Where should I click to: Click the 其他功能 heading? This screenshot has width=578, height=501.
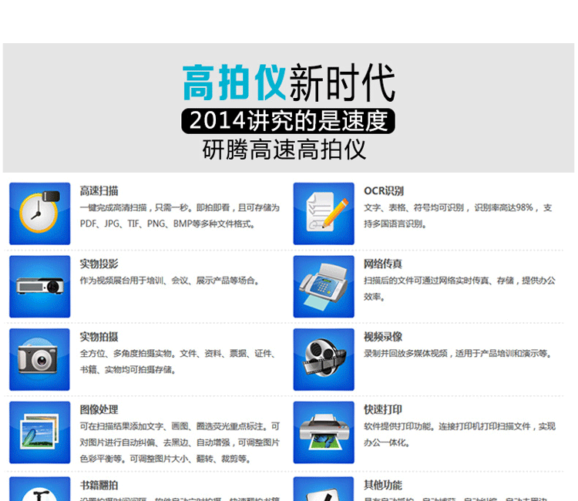[x=382, y=485]
